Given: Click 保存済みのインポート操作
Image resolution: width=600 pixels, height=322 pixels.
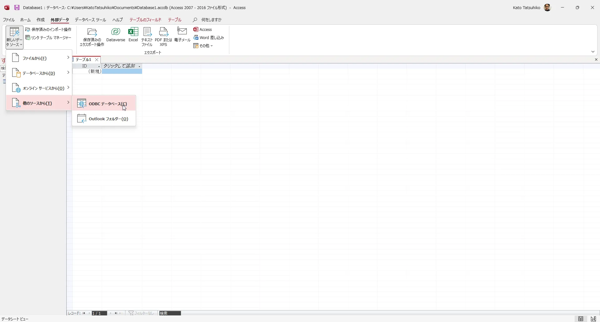Looking at the screenshot, I should point(48,29).
